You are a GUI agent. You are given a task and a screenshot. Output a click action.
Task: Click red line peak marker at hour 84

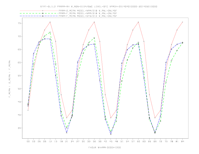click(x=182, y=22)
